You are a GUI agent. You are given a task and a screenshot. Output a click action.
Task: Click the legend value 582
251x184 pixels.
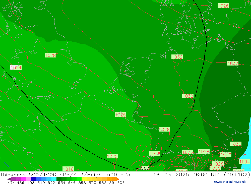point(103,183)
